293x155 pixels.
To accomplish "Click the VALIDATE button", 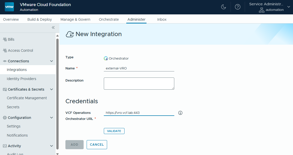I will pos(114,131).
